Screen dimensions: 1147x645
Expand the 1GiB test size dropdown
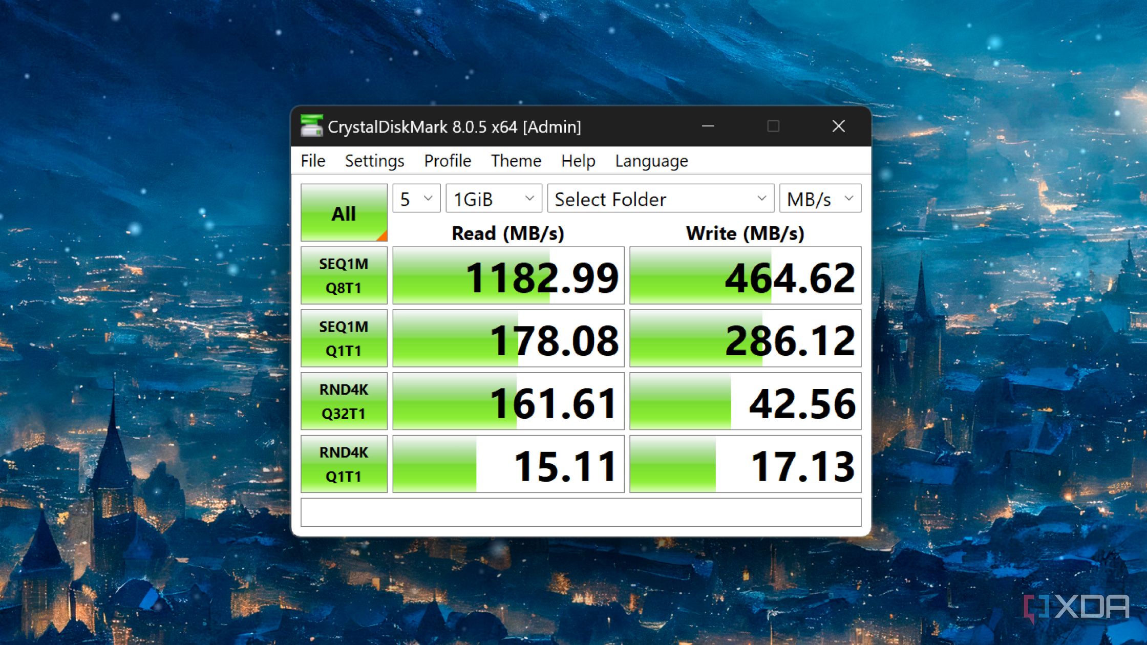[x=494, y=198]
